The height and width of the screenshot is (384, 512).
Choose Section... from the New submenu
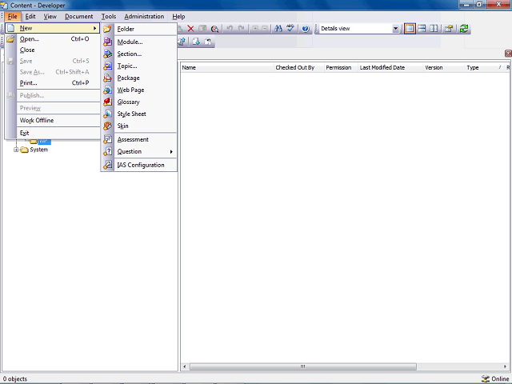point(139,54)
